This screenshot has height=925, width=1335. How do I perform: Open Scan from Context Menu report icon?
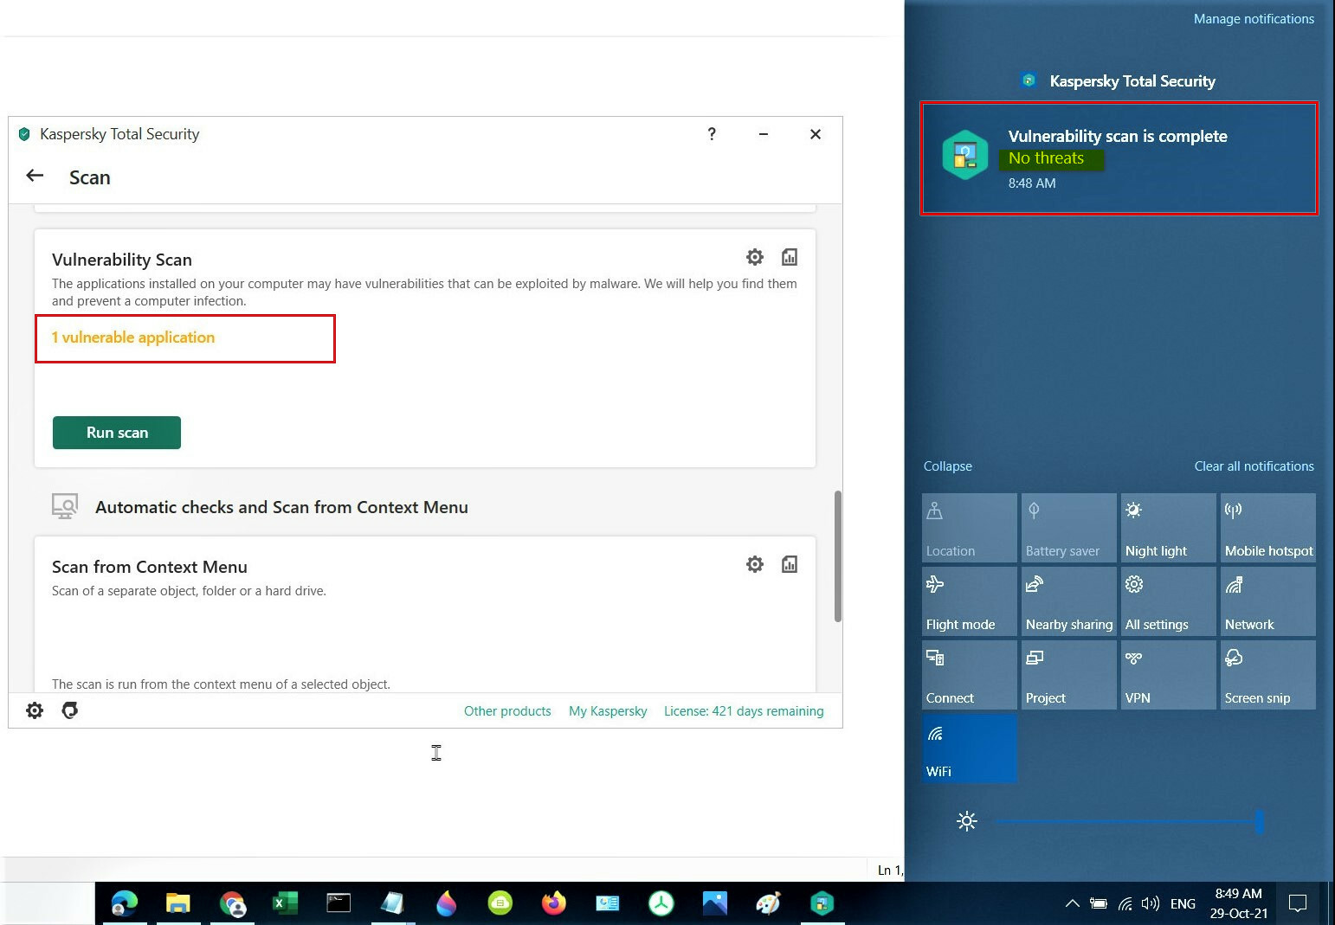pyautogui.click(x=790, y=564)
